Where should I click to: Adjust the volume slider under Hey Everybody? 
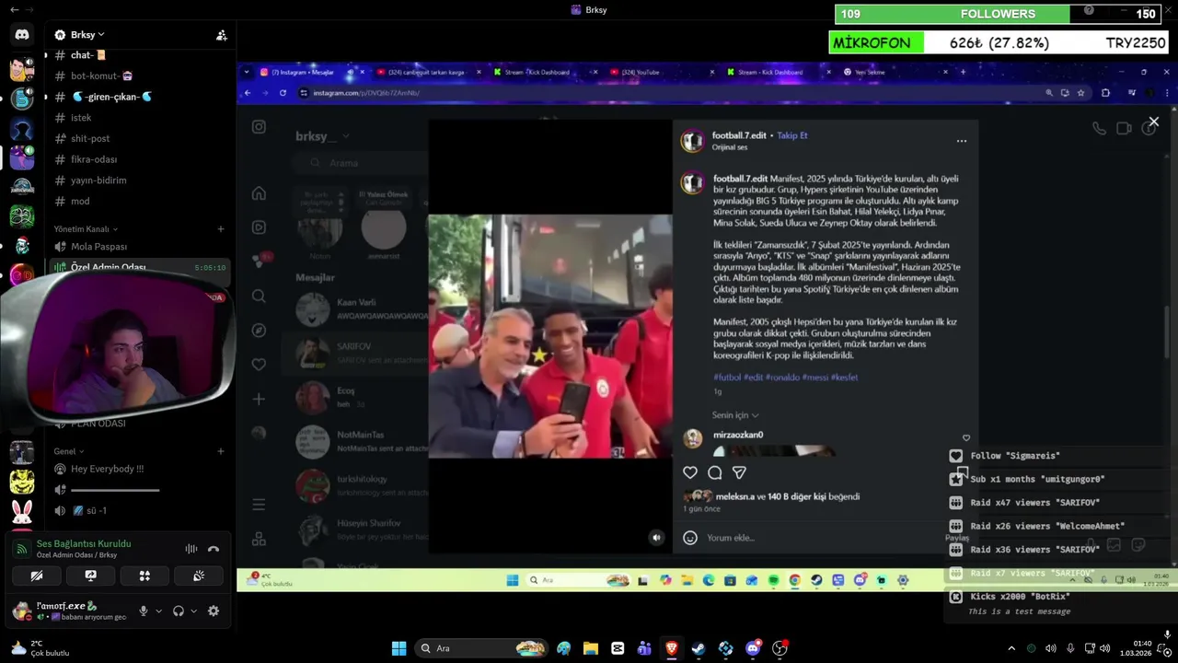point(115,490)
